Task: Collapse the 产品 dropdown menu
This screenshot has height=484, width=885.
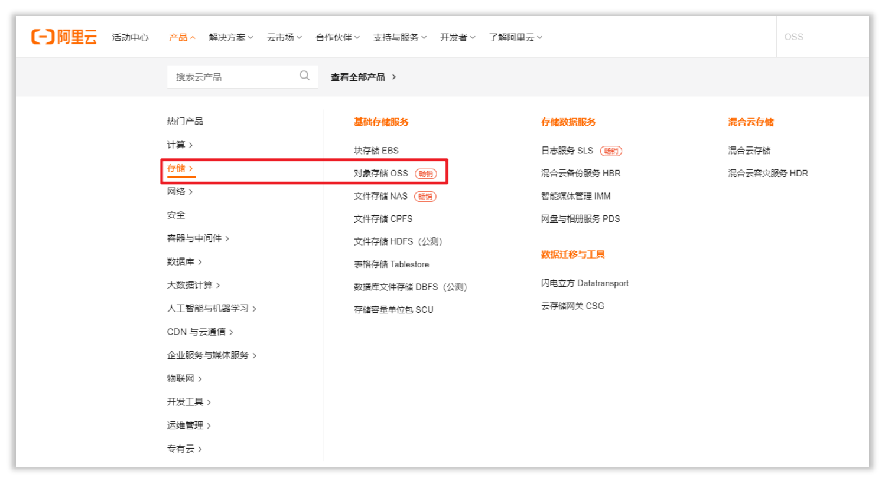Action: (x=182, y=37)
